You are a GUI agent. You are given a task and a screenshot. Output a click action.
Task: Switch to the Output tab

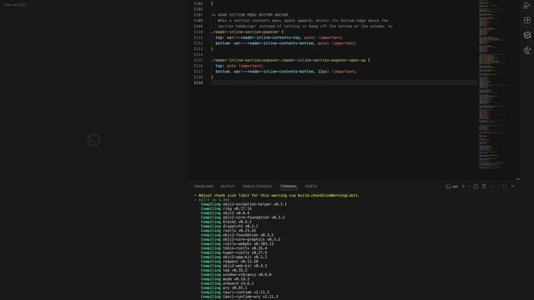228,187
